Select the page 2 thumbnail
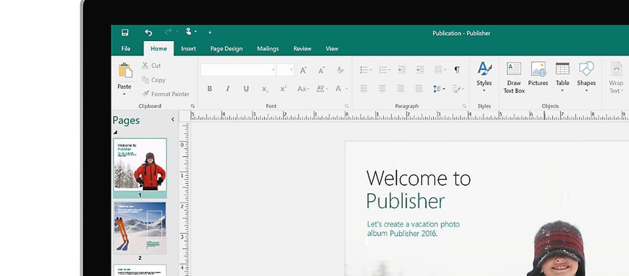The image size is (629, 276). (x=139, y=228)
